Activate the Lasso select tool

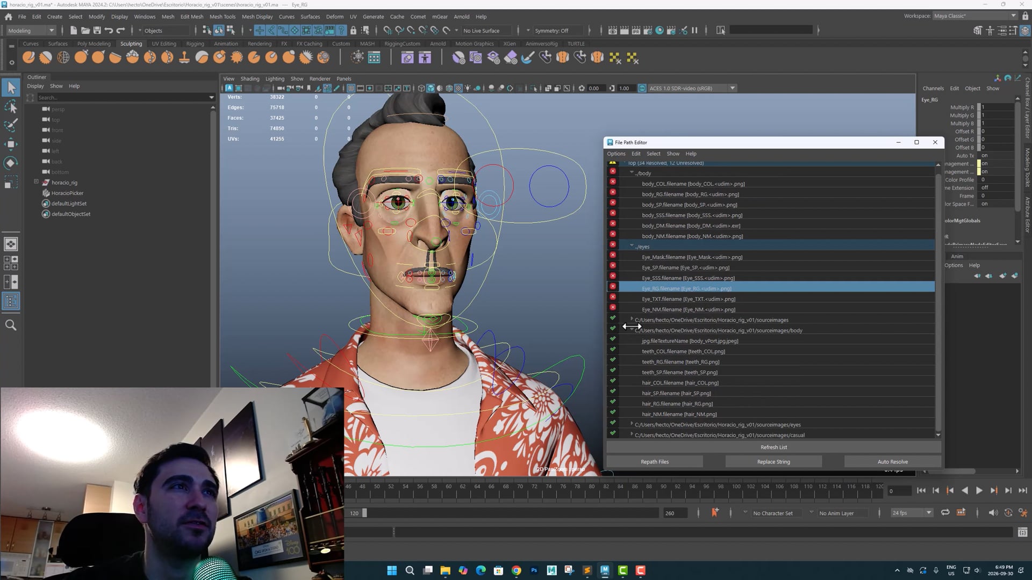pos(11,107)
